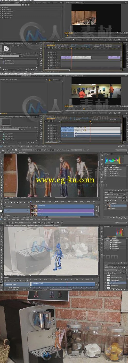
Task: Hide Layer 1 copy in the zombie Photoshop Layers panel
Action: click(105, 203)
